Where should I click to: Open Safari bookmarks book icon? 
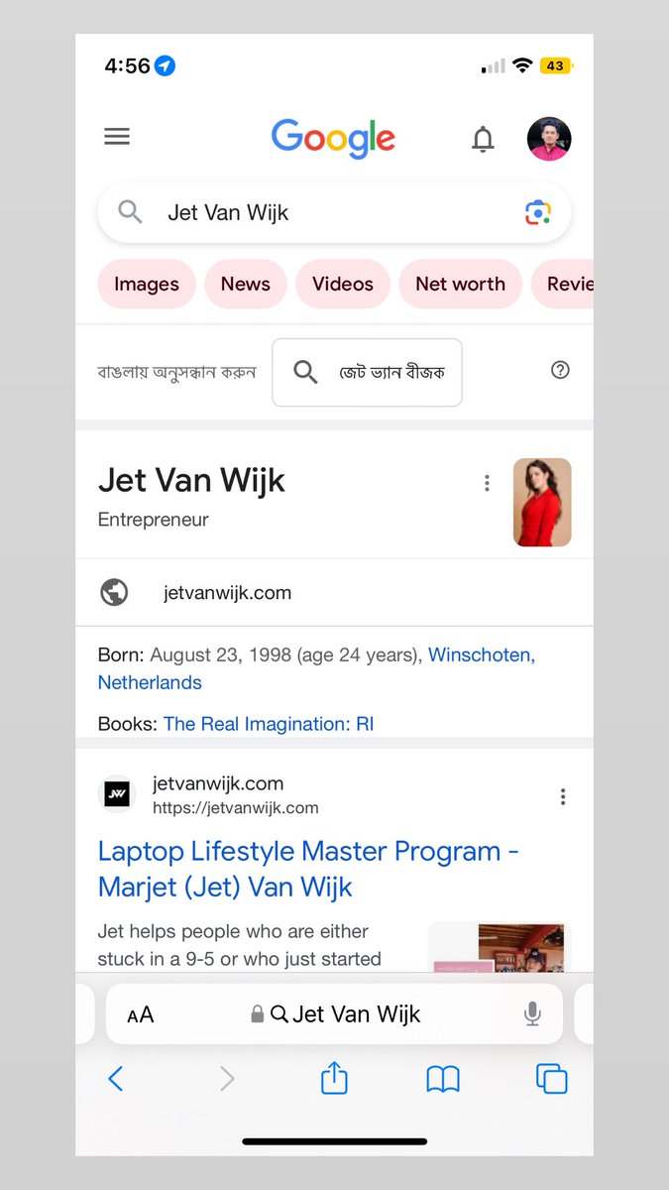pyautogui.click(x=443, y=1079)
